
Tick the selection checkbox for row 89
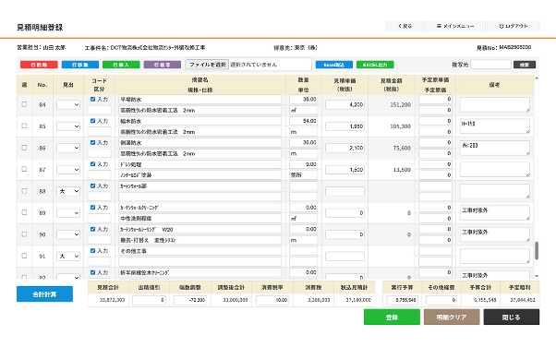[24, 212]
